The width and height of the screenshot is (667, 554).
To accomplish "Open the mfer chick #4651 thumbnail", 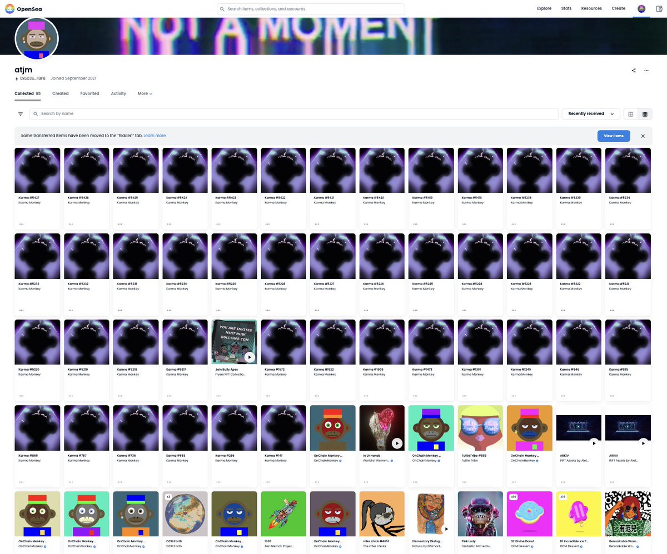I will [x=382, y=514].
